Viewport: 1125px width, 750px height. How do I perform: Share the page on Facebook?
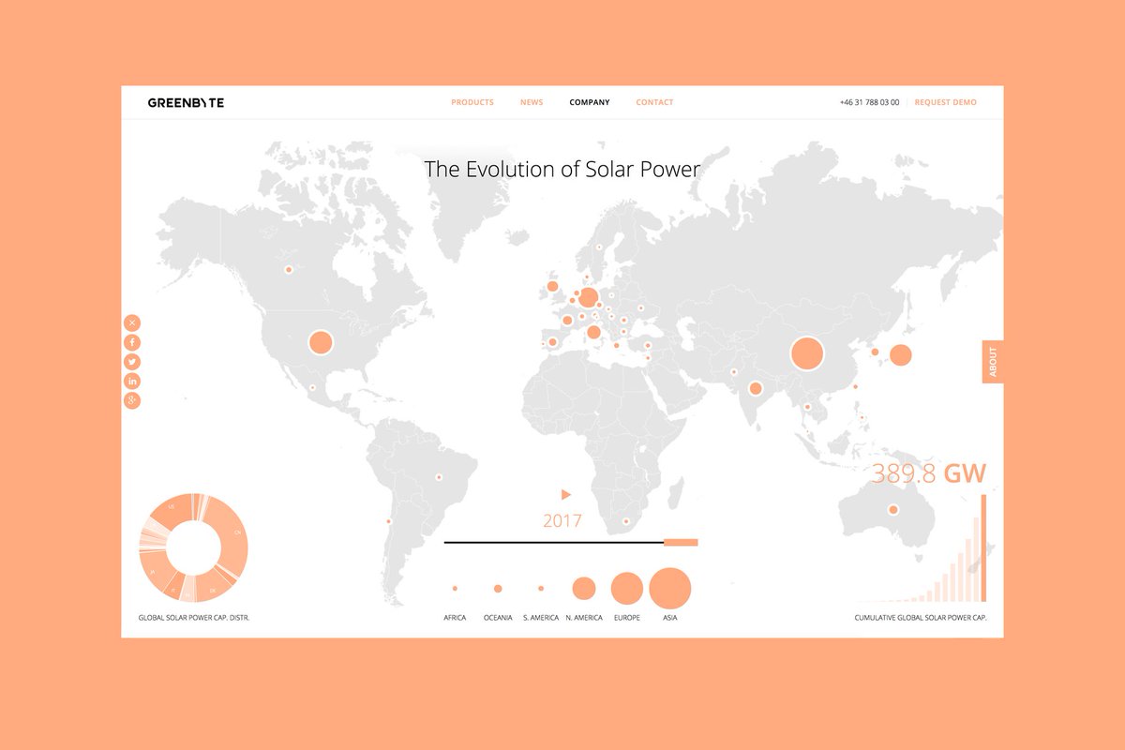coord(132,342)
